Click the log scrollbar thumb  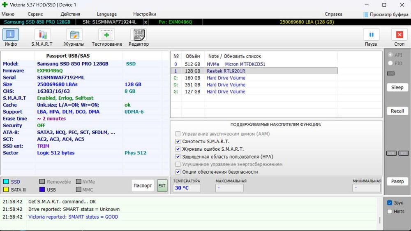coord(380,220)
